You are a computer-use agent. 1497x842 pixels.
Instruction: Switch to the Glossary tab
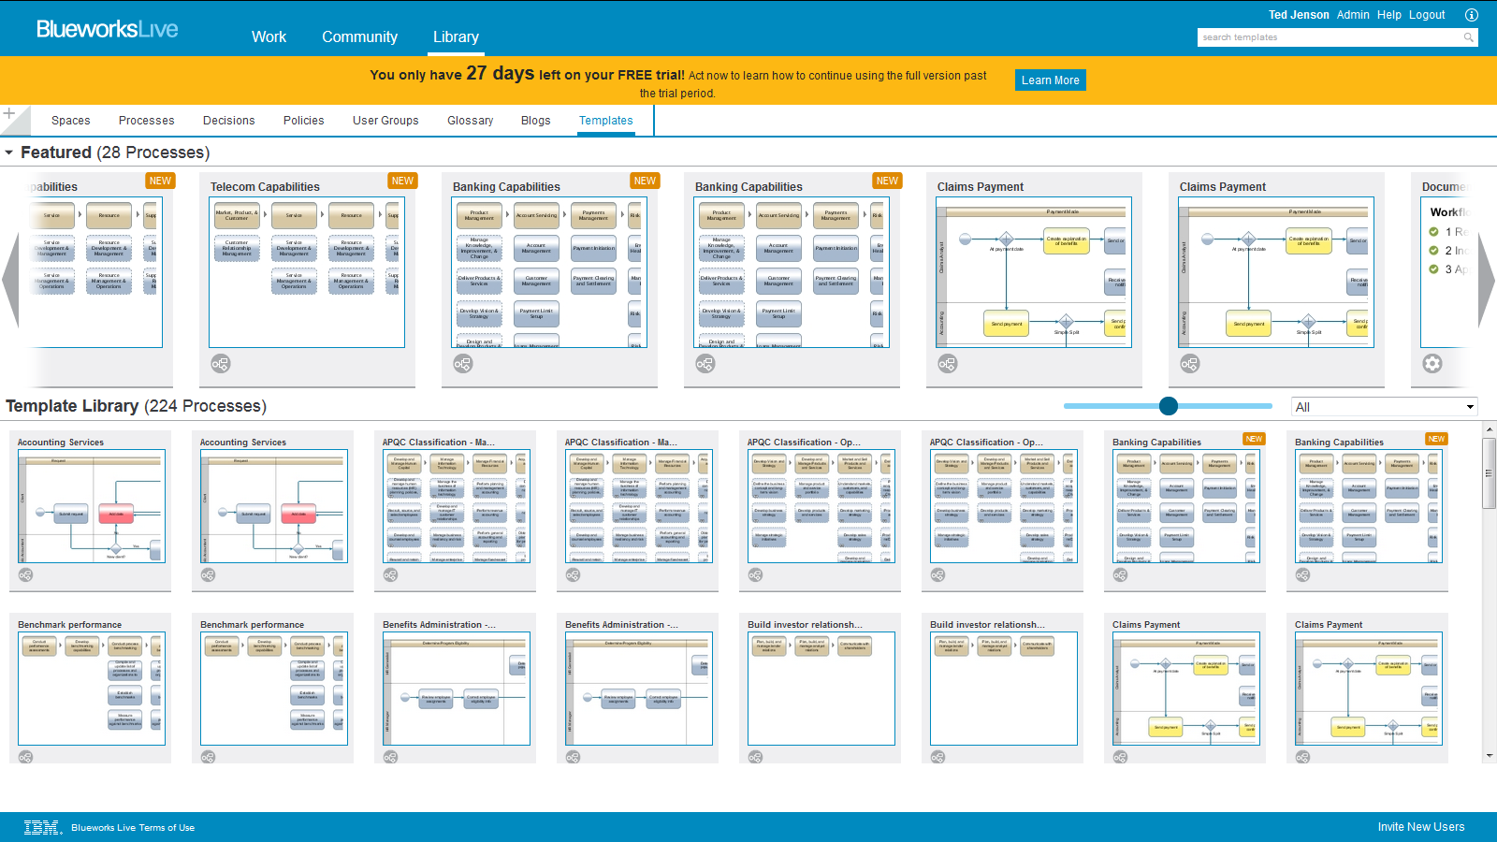[470, 121]
